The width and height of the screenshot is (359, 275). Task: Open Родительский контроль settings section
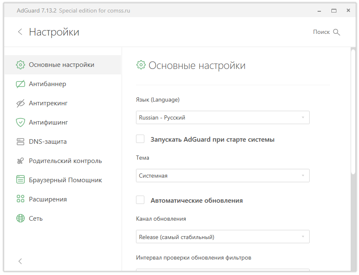point(63,161)
